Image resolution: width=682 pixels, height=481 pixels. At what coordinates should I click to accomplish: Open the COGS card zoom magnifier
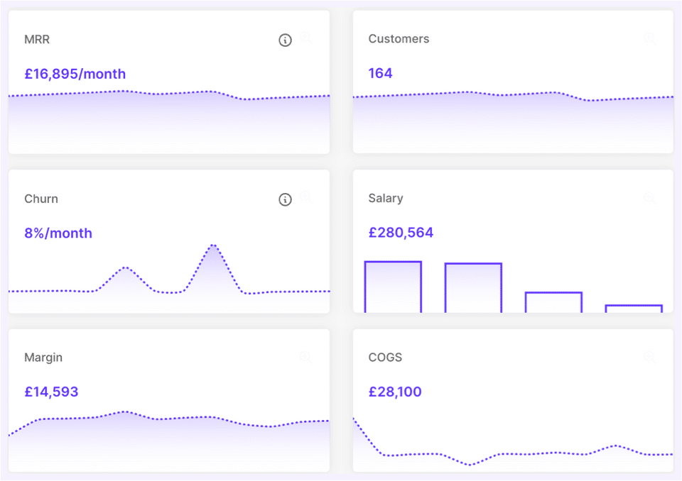(x=650, y=357)
